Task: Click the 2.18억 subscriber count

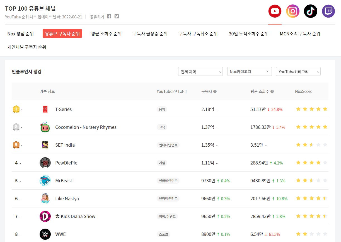Action: 208,109
